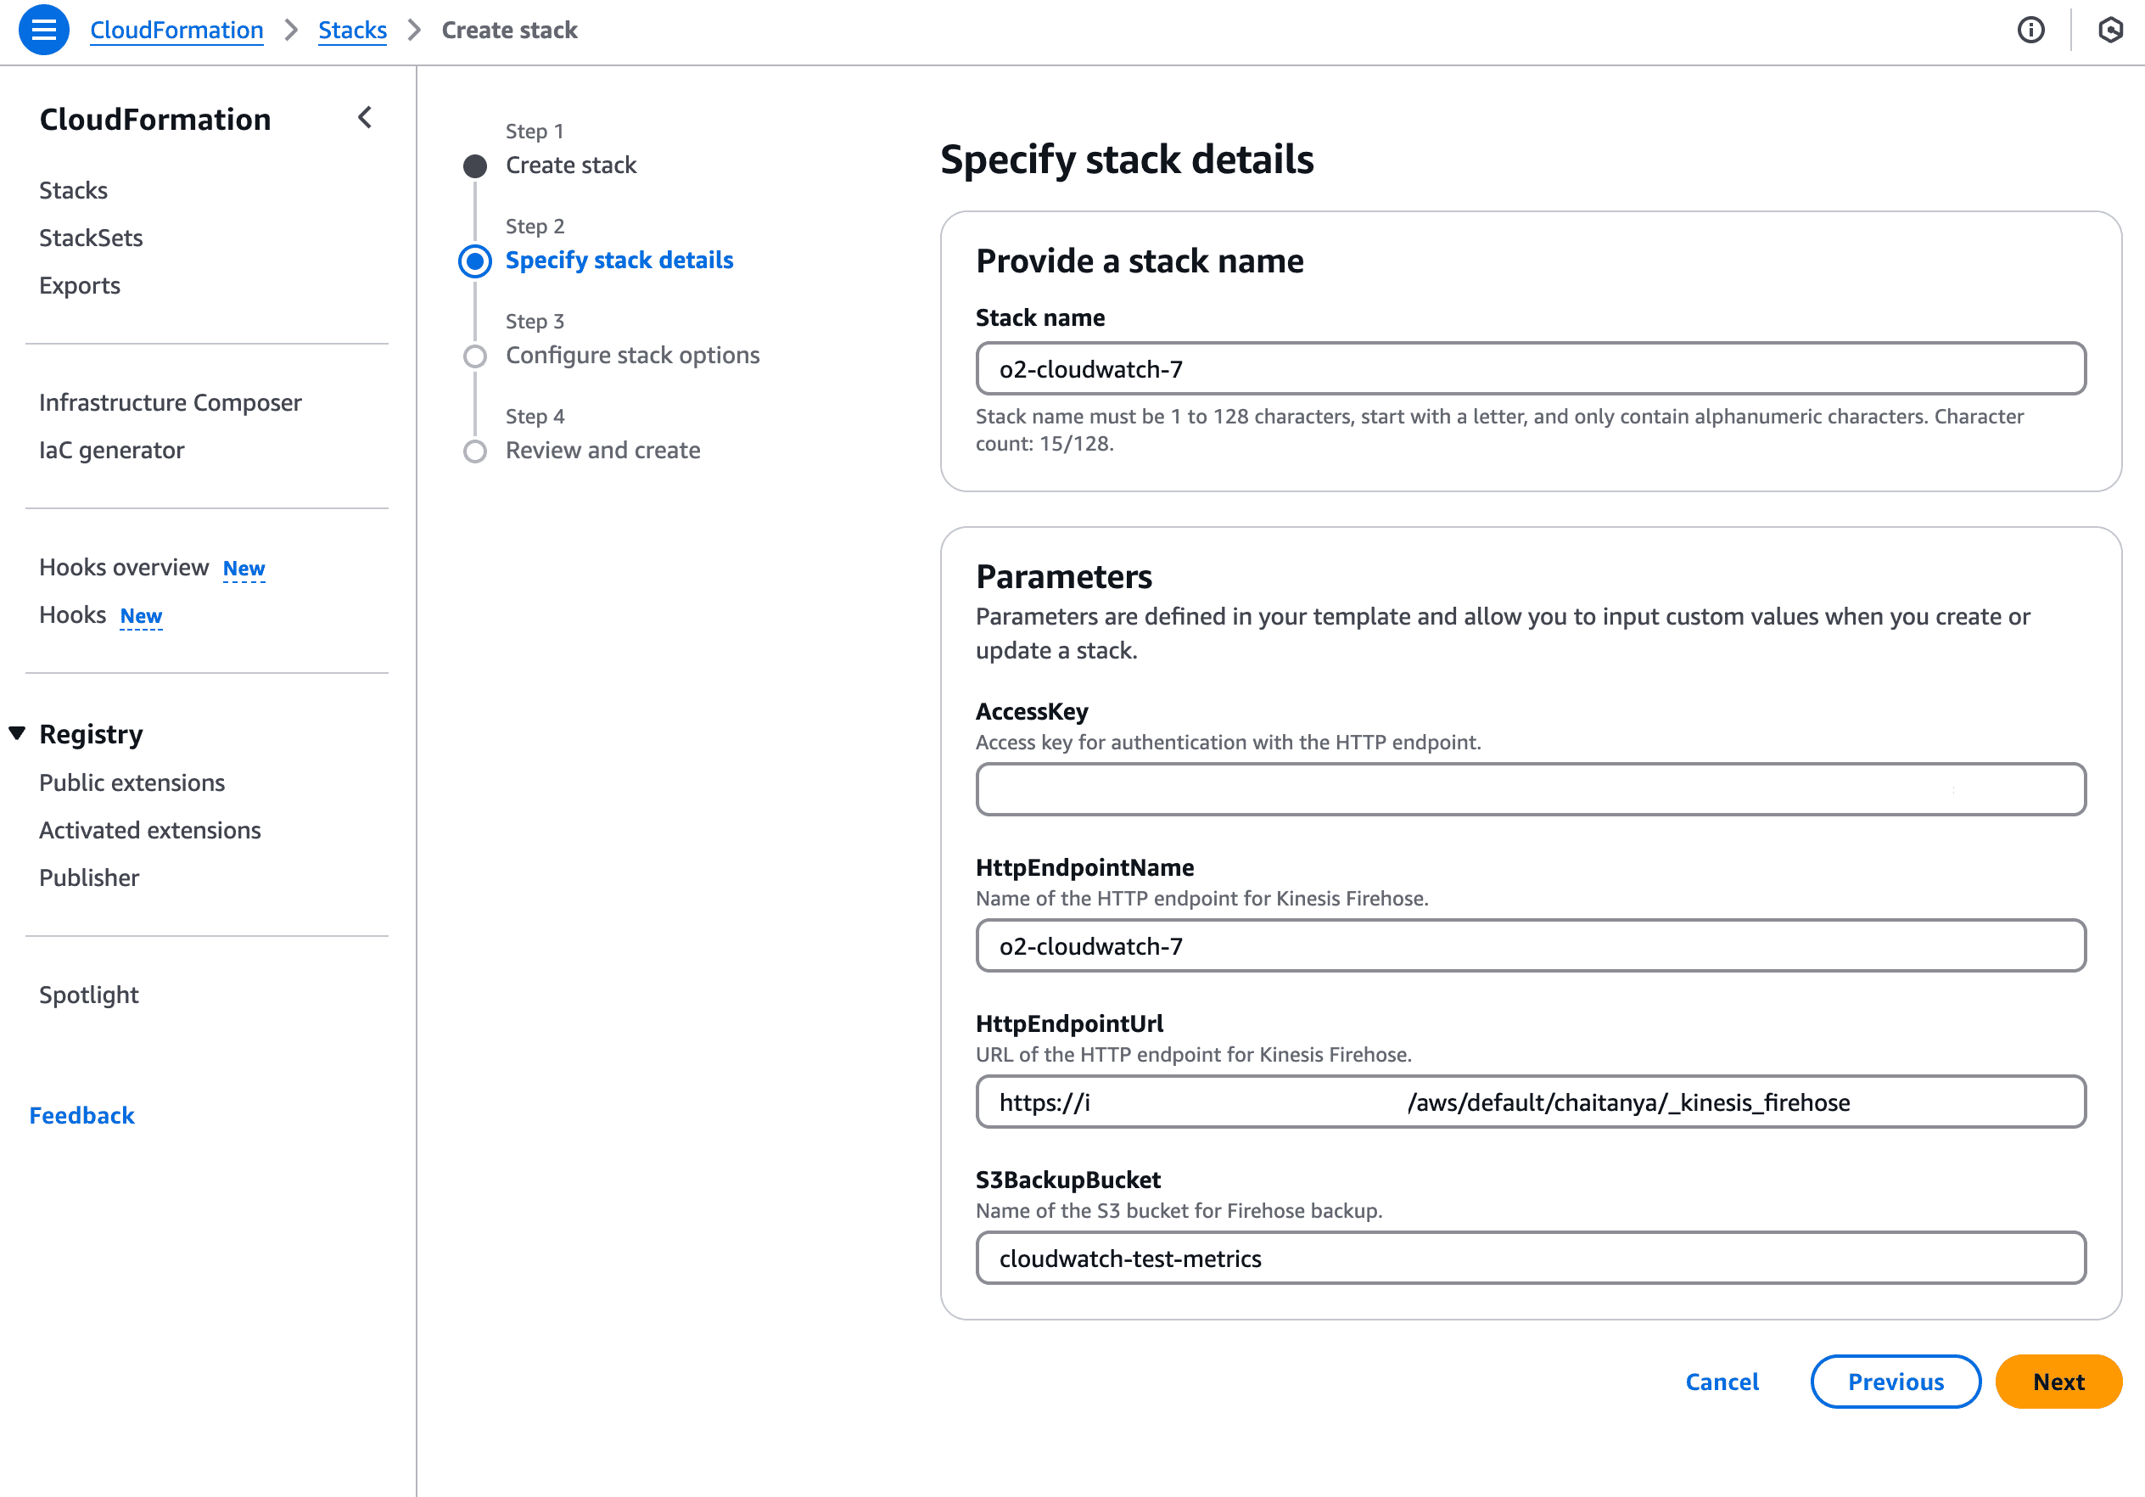The width and height of the screenshot is (2145, 1497).
Task: Open Infrastructure Composer in sidebar
Action: [170, 401]
